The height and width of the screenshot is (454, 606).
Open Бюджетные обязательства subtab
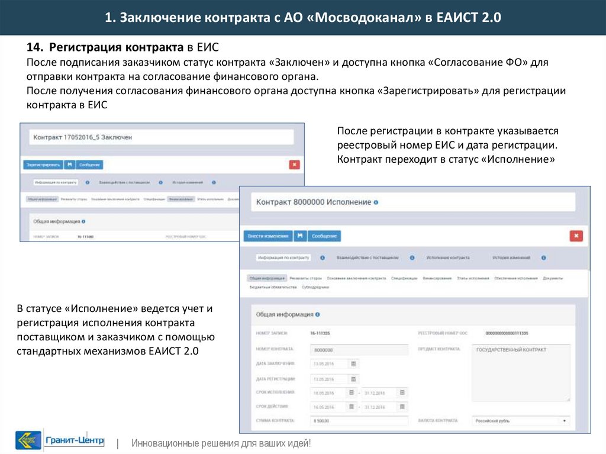(x=273, y=287)
